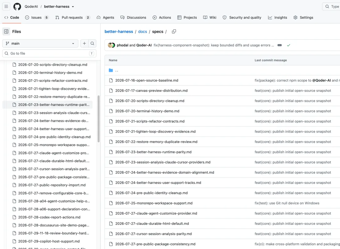Open the Projects tab
The image size is (340, 249).
[187, 17]
